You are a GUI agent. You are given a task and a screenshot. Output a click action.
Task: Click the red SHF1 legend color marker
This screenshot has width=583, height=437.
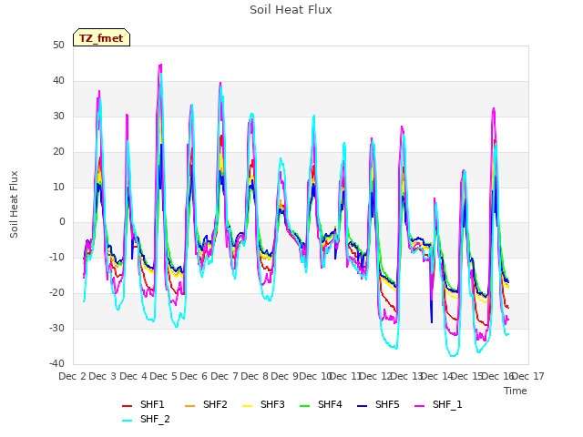tap(128, 406)
